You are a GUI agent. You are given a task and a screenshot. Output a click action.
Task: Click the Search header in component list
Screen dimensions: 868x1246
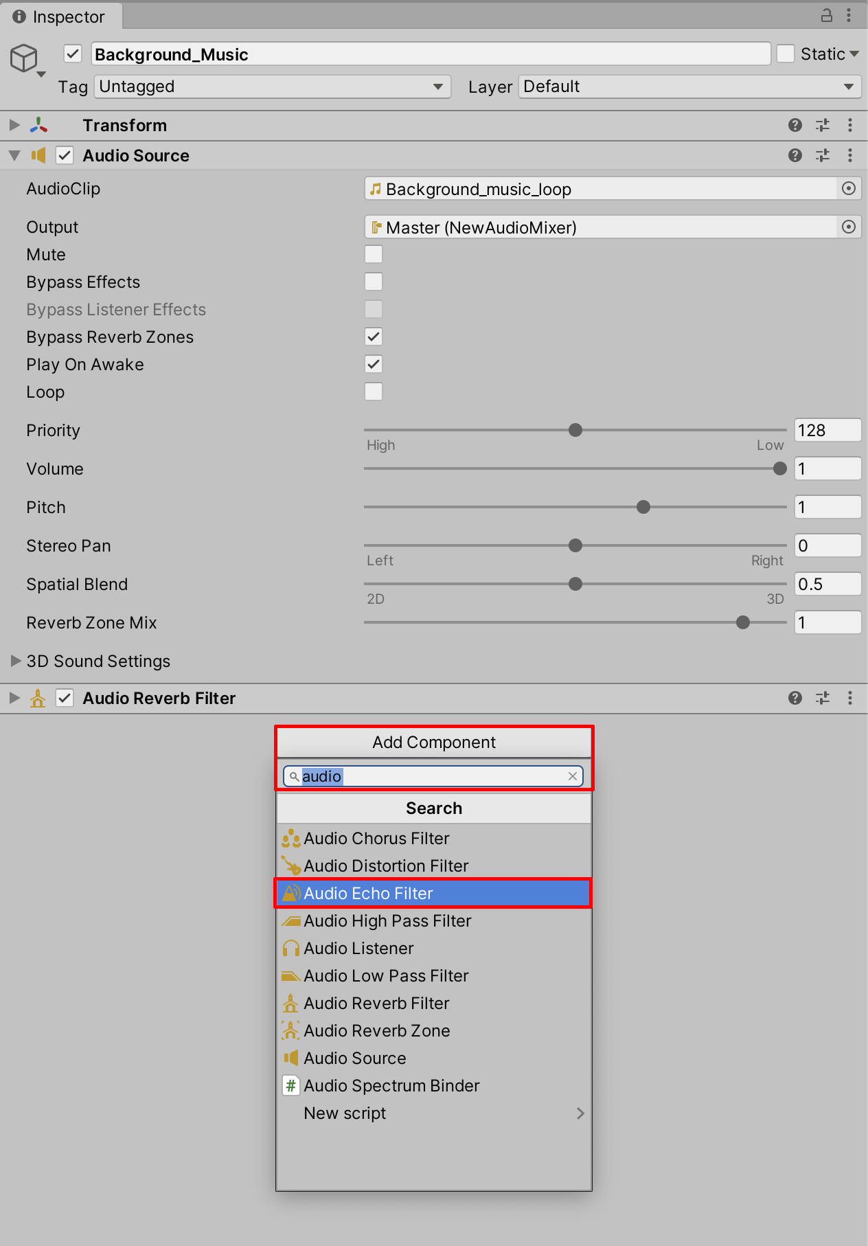tap(434, 808)
